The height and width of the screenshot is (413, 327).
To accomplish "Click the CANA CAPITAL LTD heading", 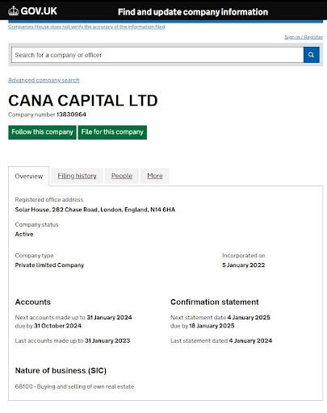I will coord(83,101).
